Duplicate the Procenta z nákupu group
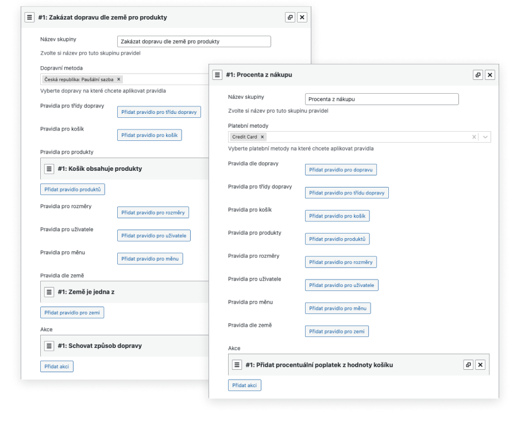The width and height of the screenshot is (517, 421). click(x=478, y=75)
